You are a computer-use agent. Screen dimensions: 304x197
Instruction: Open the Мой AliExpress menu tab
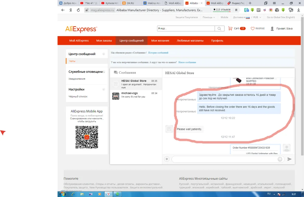(x=79, y=41)
